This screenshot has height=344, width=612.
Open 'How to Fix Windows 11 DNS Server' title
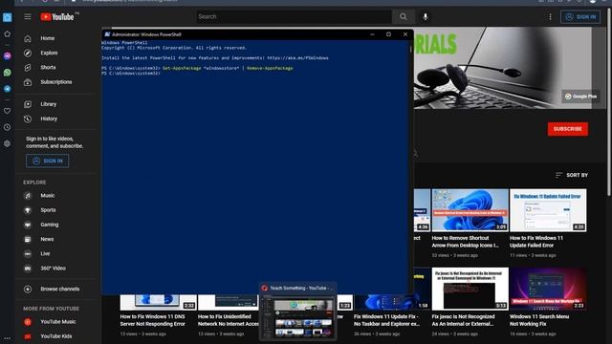click(x=152, y=320)
